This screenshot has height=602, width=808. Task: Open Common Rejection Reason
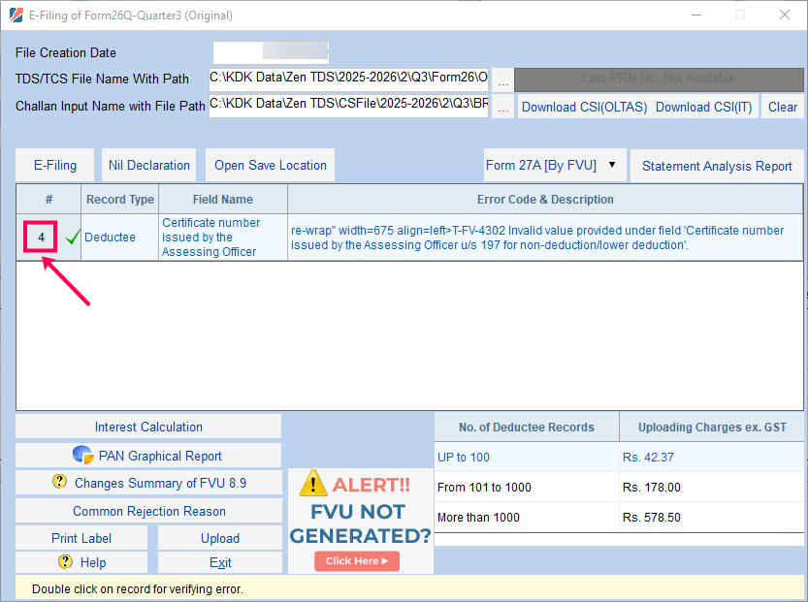[x=148, y=511]
